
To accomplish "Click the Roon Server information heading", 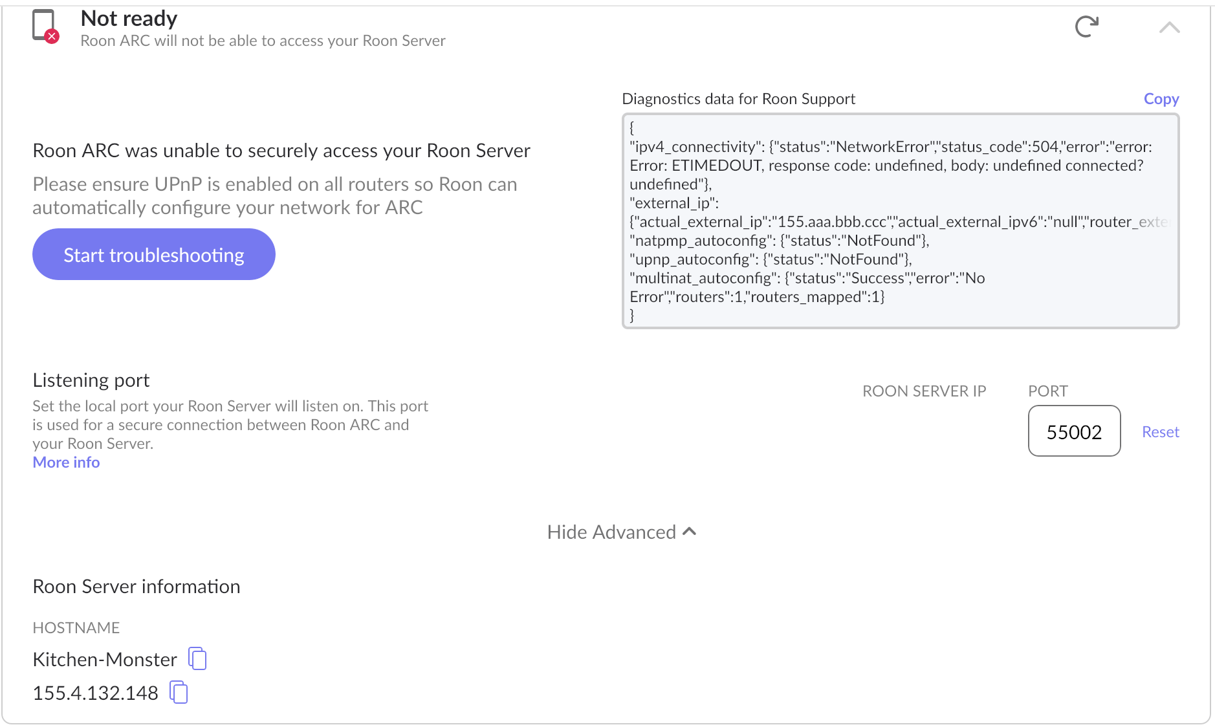I will click(x=136, y=587).
